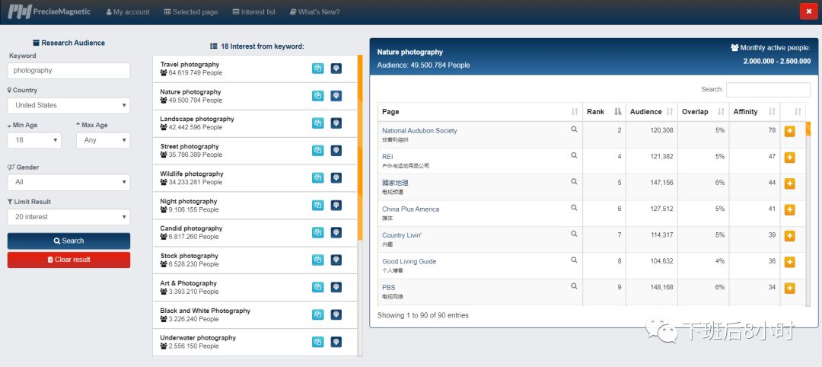Click the interest list's orange scrollbar
Image resolution: width=822 pixels, height=367 pixels.
(x=360, y=152)
